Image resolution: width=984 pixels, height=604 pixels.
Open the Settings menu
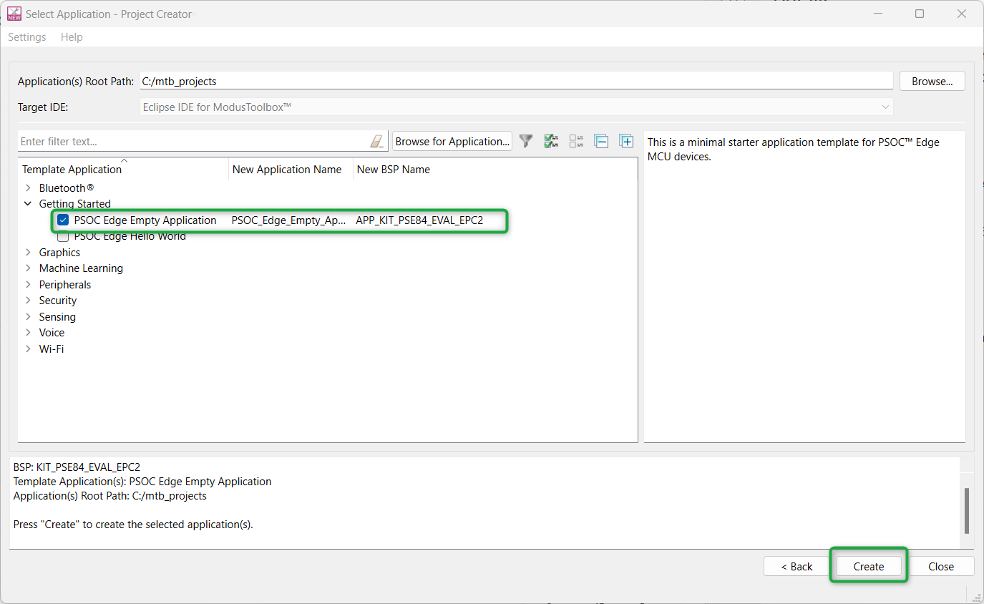pyautogui.click(x=27, y=37)
